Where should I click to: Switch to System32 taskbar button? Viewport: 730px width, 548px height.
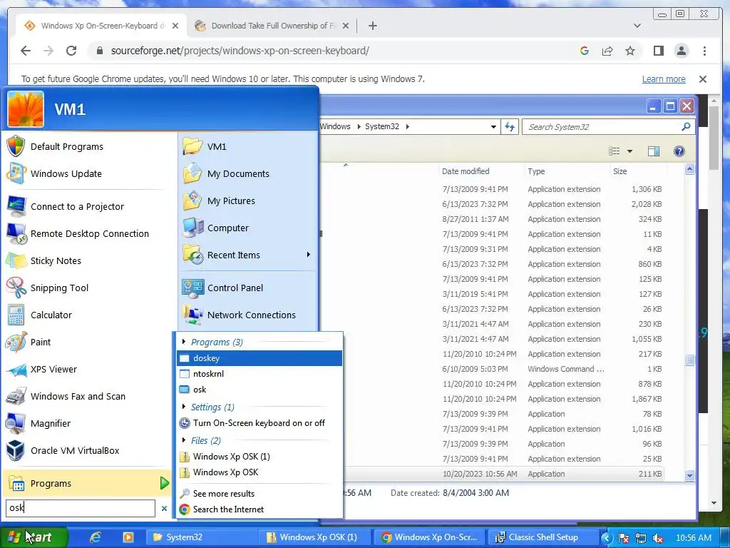pos(202,537)
